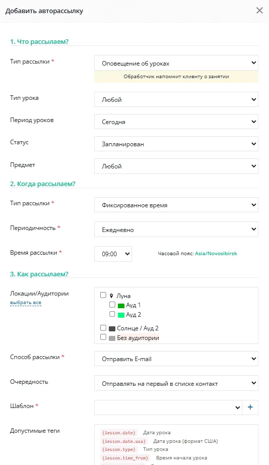Tick the Луна location checkbox

click(103, 295)
